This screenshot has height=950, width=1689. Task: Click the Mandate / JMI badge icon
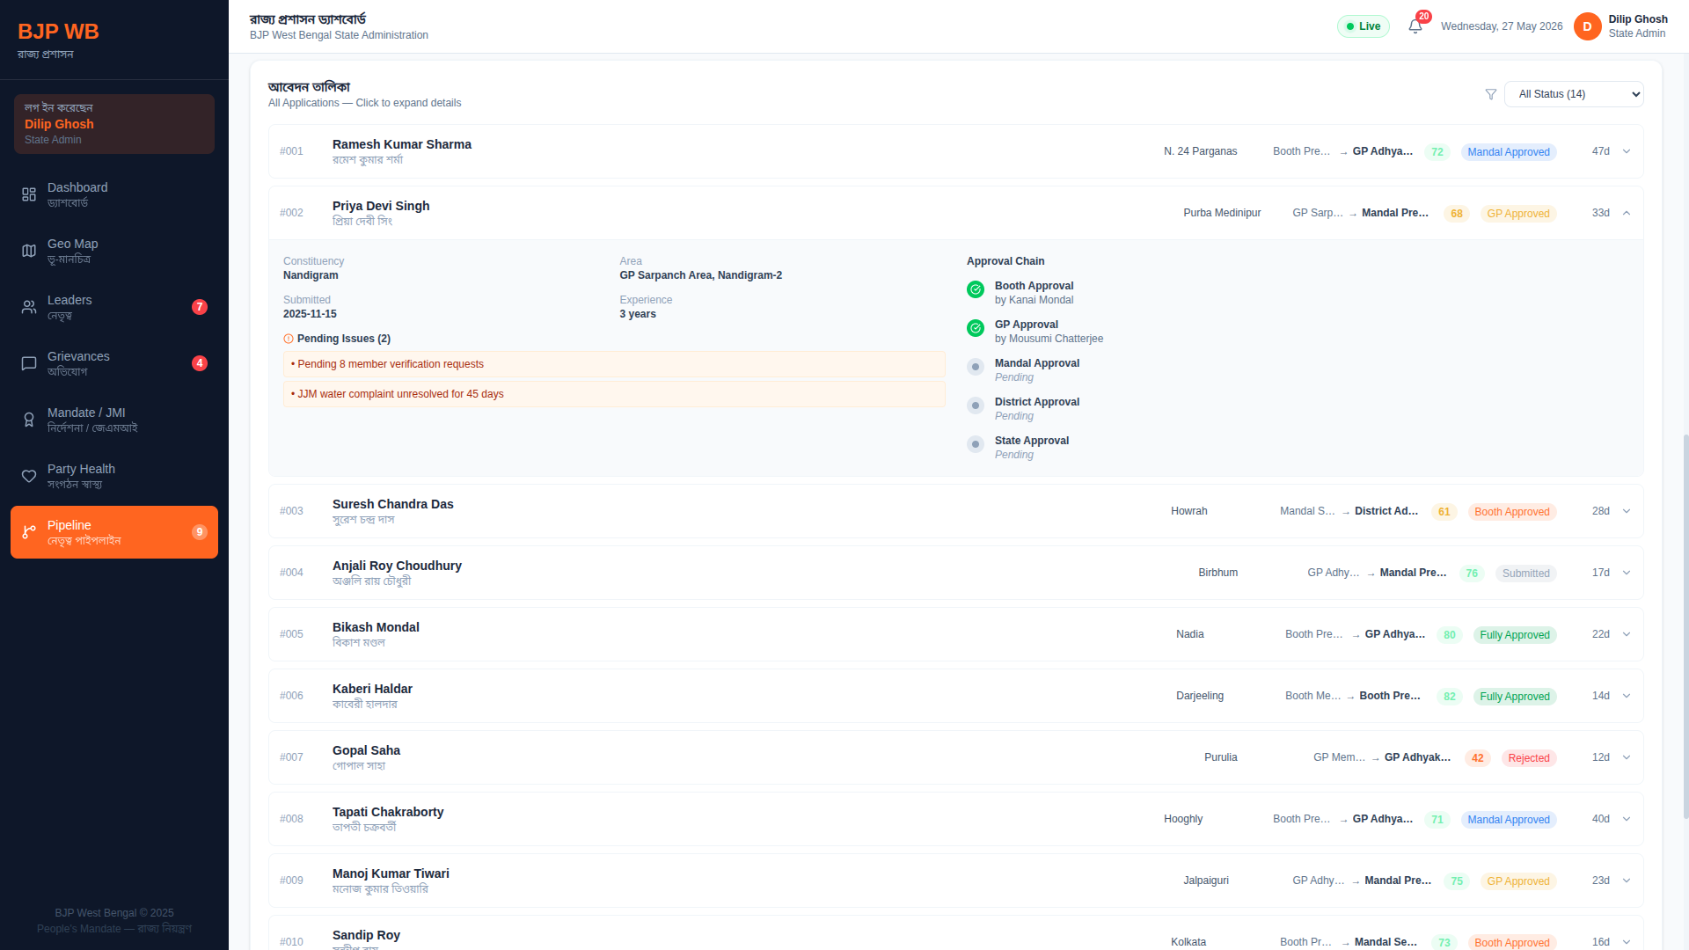tap(29, 420)
